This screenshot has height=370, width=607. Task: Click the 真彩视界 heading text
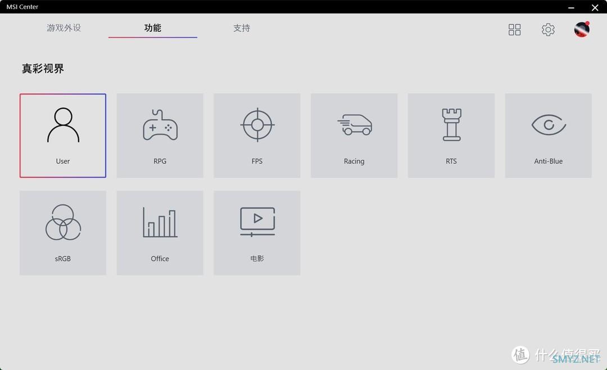tap(43, 69)
